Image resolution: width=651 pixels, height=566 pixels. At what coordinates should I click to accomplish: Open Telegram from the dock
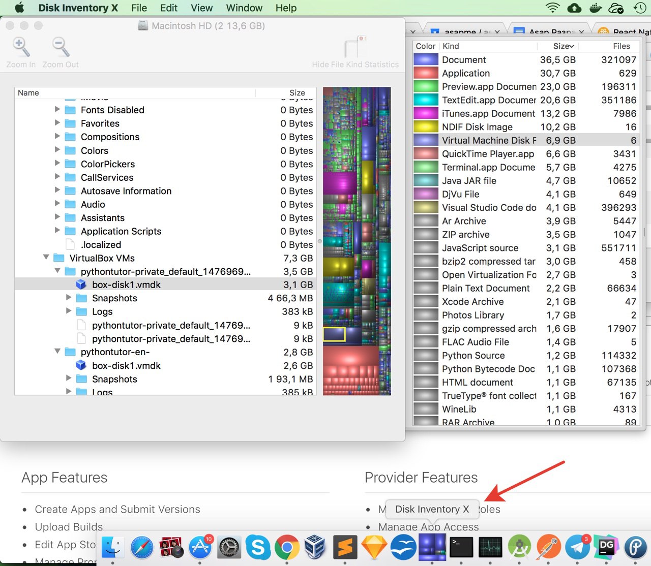point(577,547)
